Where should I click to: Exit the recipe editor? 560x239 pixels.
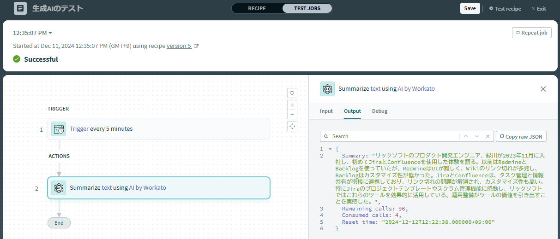coord(538,8)
